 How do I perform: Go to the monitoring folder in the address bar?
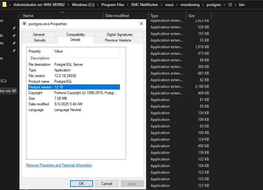[x=190, y=5]
